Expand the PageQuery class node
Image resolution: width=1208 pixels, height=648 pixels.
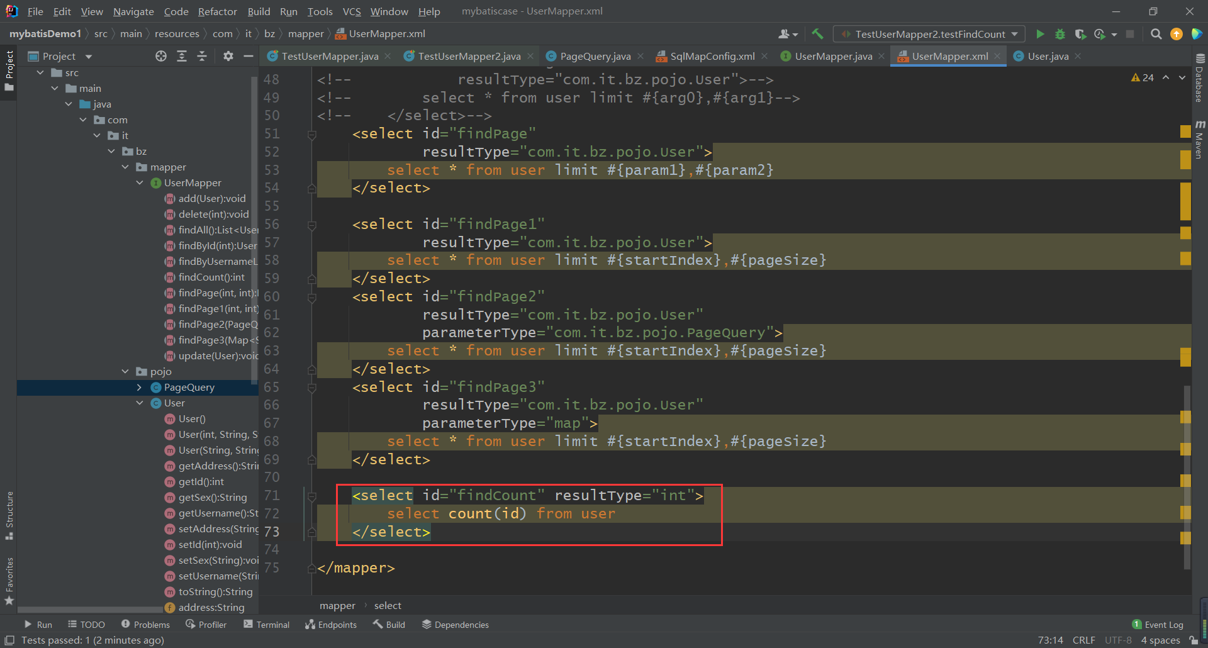pyautogui.click(x=140, y=387)
